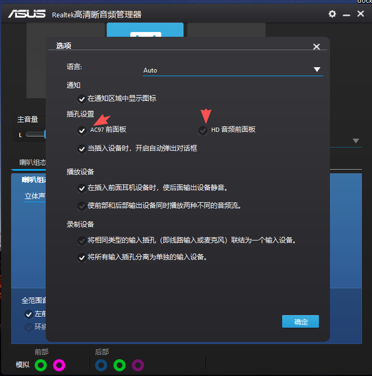Toggle auto popup dialog when device plugged in

pos(81,149)
